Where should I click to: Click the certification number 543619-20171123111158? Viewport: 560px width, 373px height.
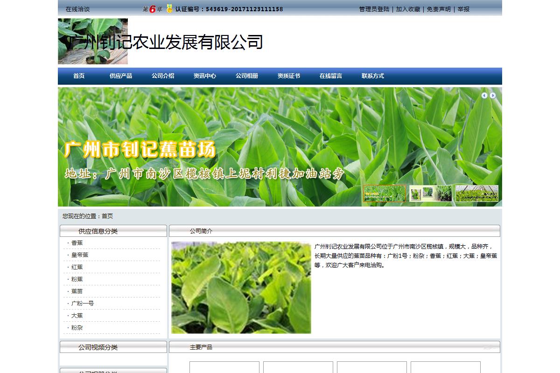(x=244, y=9)
